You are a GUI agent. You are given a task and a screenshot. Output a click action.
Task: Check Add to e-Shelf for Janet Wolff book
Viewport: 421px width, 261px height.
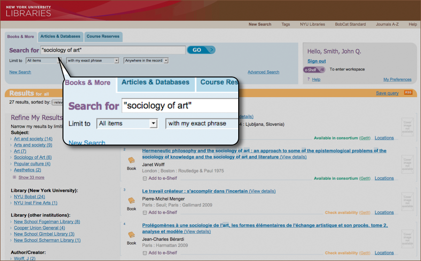tap(145, 178)
